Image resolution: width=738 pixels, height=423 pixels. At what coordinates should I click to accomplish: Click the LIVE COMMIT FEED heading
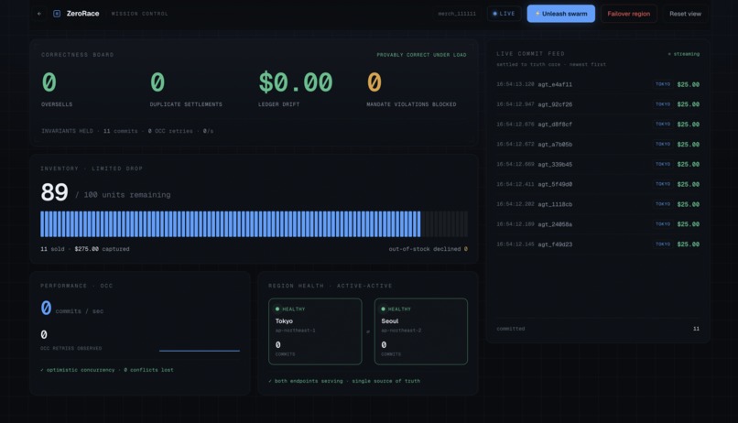(530, 54)
